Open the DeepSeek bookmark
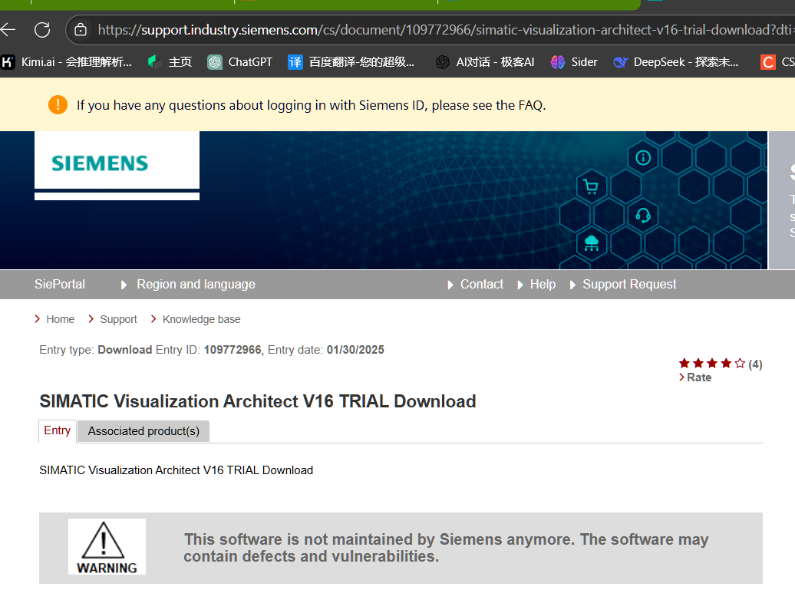Viewport: 795px width, 613px height. click(676, 62)
